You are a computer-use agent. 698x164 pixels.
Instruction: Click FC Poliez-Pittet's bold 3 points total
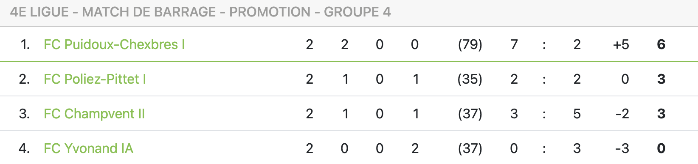coord(661,79)
